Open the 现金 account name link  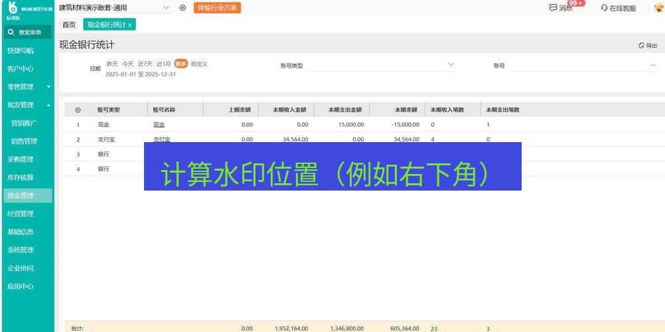[x=159, y=125]
